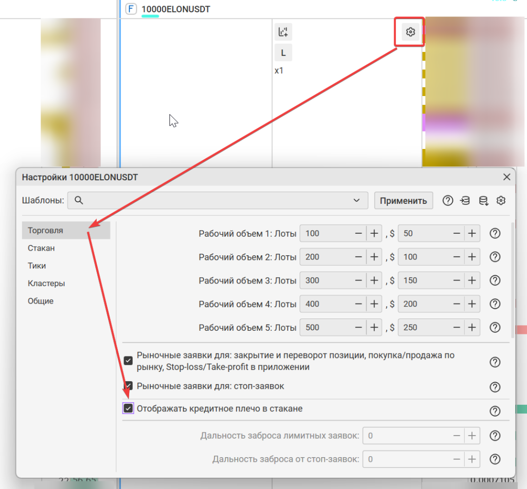527x489 pixels.
Task: Decrease Рабочий объем 4 lots value
Action: coord(358,304)
